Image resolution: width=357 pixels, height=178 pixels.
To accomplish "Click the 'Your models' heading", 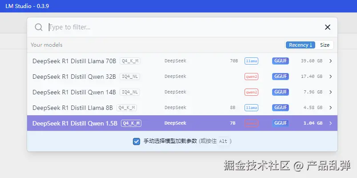I will tap(46, 45).
